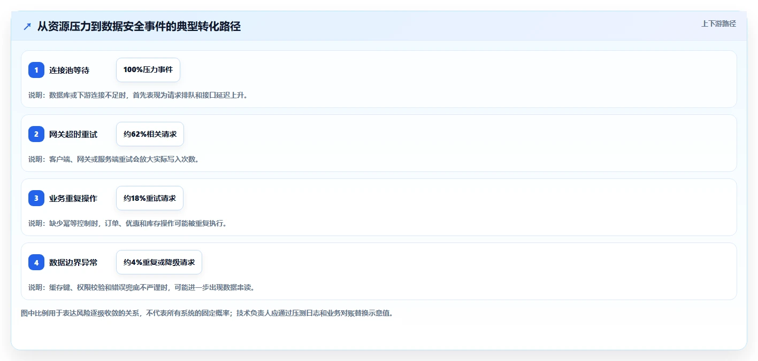Select the '约18%重试请求' pill

150,198
